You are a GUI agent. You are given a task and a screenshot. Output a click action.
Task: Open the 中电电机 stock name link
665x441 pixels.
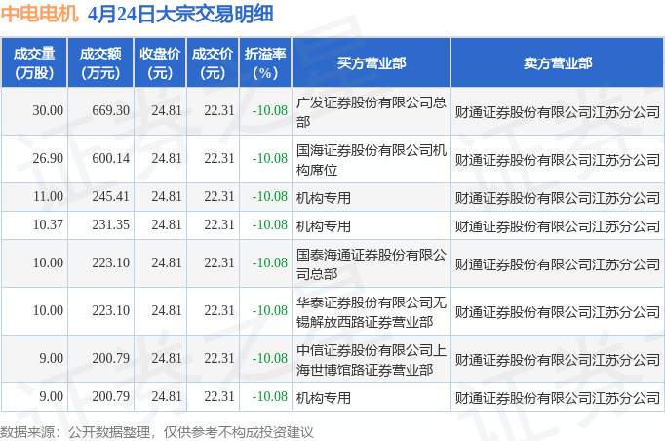tap(39, 14)
